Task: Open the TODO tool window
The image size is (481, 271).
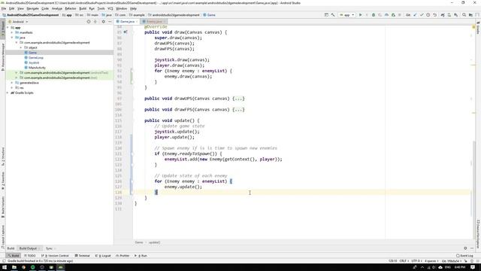Action: pos(30,256)
